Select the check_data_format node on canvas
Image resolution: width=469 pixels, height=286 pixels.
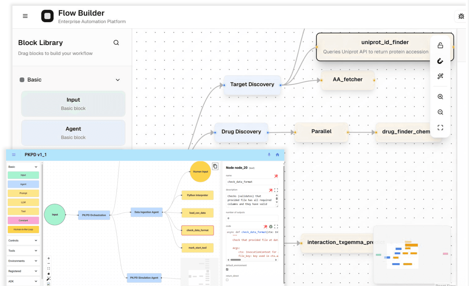point(197,230)
